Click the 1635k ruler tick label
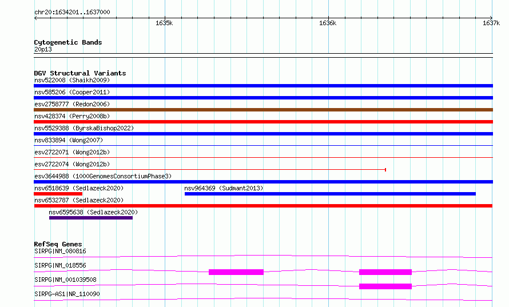This screenshot has width=509, height=307. 164,23
